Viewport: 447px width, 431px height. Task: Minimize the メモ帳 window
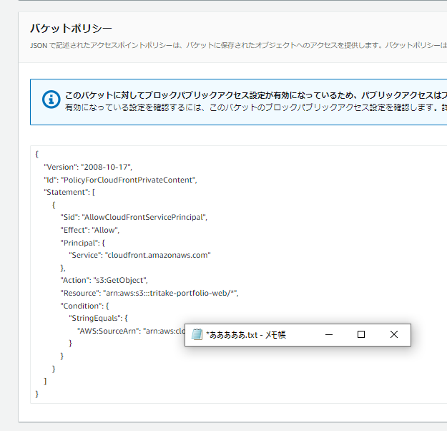(x=328, y=334)
